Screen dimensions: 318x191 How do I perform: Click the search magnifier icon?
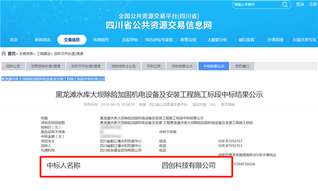(x=285, y=4)
